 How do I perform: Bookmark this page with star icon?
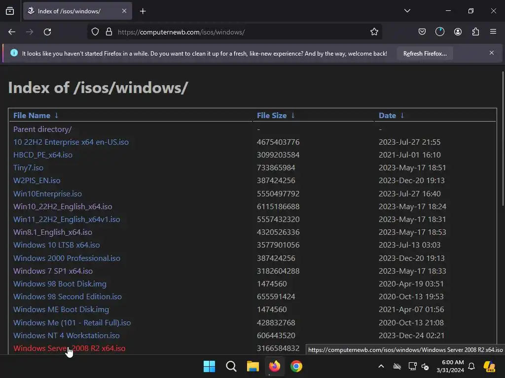tap(374, 32)
